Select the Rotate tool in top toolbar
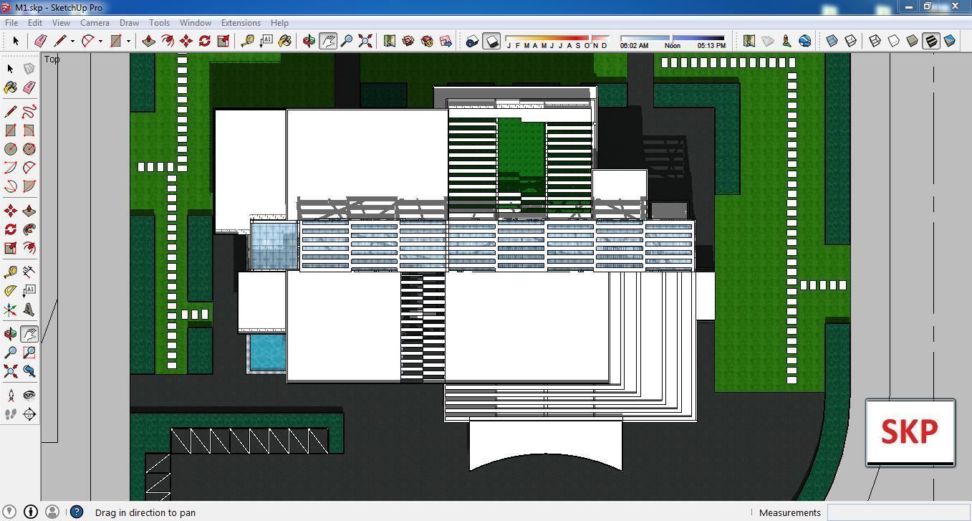The image size is (972, 521). [x=204, y=41]
